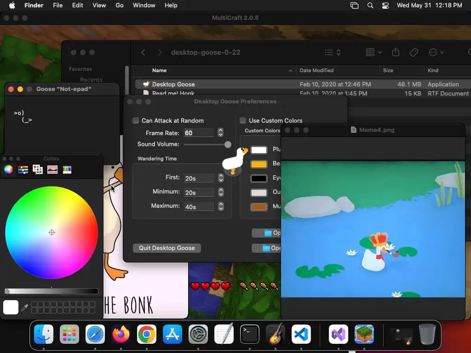Open the App Store dock icon
The height and width of the screenshot is (353, 471).
point(172,334)
